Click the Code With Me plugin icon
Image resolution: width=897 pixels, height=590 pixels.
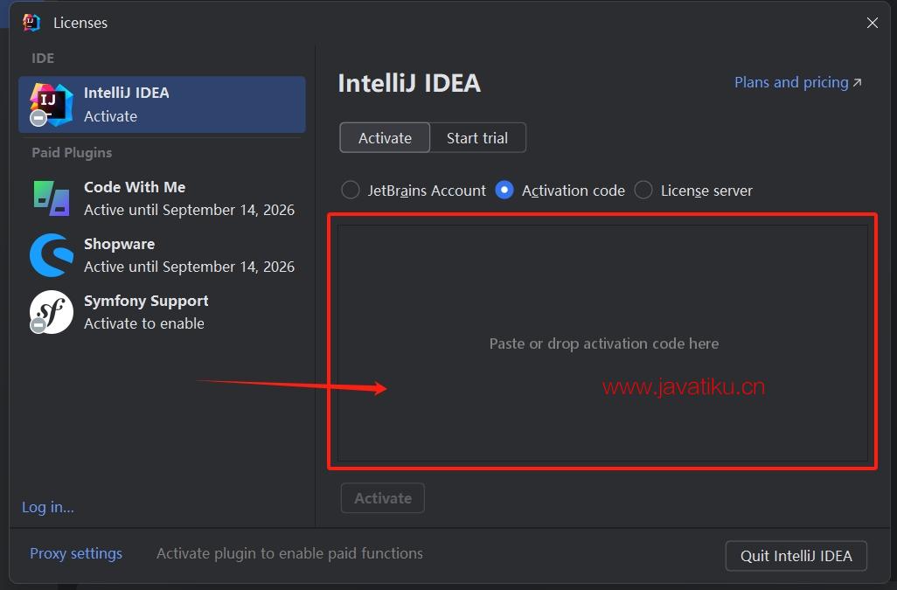tap(52, 198)
